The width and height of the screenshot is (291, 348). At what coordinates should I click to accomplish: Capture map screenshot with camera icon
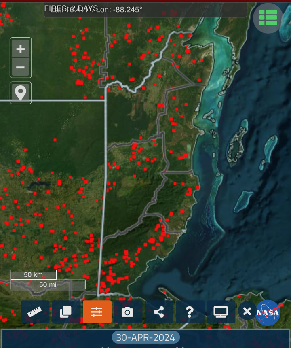[x=128, y=312]
